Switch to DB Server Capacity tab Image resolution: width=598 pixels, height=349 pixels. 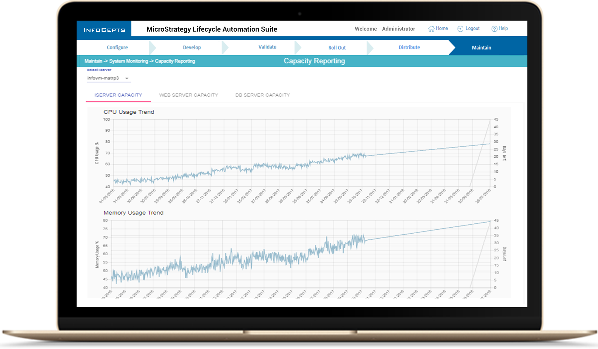pos(262,95)
